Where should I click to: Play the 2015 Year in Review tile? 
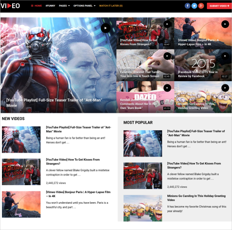(x=225, y=56)
